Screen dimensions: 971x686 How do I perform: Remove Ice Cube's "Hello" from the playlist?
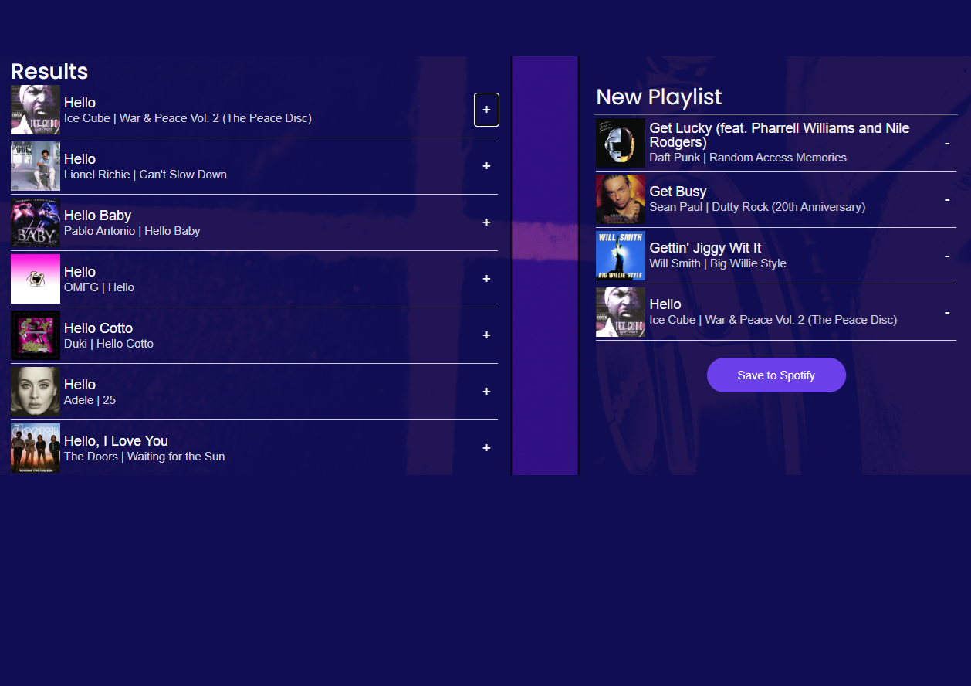pyautogui.click(x=947, y=311)
